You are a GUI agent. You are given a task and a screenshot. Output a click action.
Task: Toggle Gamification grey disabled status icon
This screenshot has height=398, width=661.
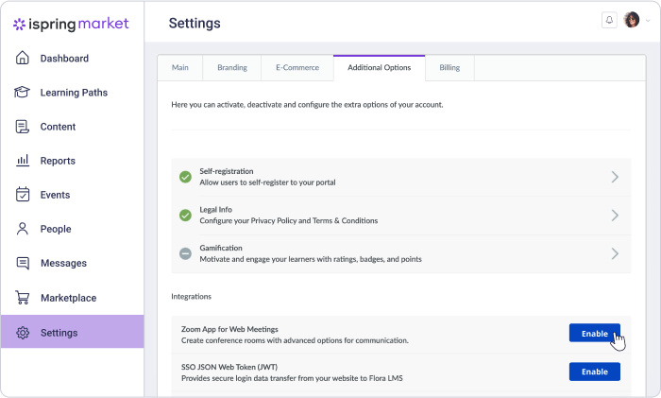[x=186, y=253]
